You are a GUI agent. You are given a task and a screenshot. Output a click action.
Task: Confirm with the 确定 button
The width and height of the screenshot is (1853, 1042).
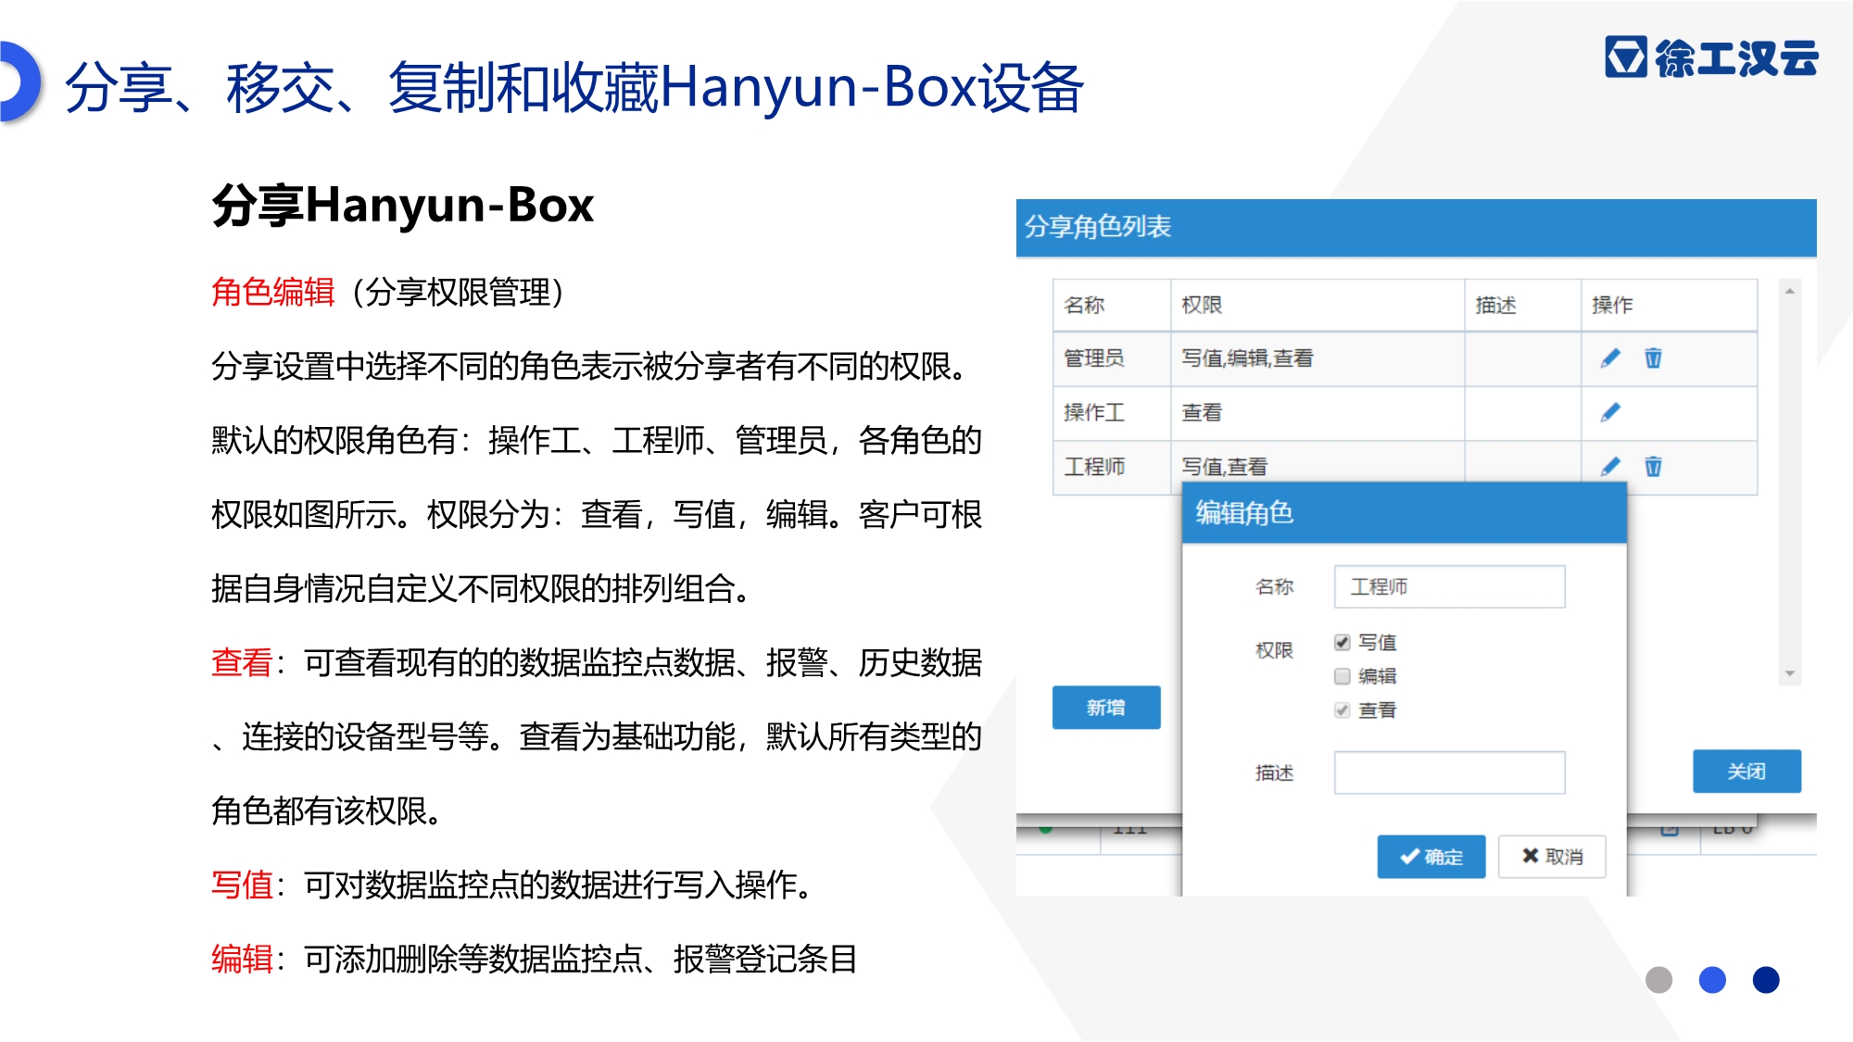[1431, 857]
